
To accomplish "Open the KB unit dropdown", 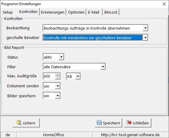I will (x=78, y=76).
